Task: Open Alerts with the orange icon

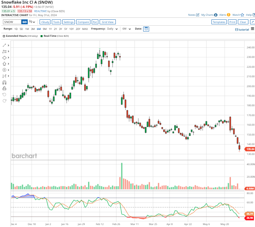Action: point(228,15)
